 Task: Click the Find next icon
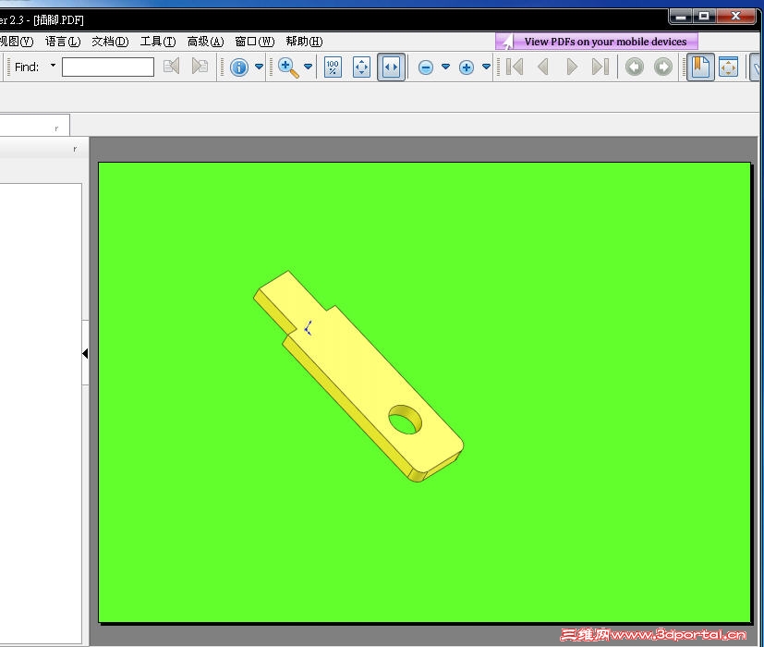pyautogui.click(x=200, y=67)
